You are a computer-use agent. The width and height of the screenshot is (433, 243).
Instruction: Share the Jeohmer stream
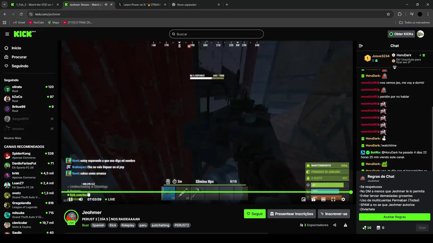[x=335, y=225]
